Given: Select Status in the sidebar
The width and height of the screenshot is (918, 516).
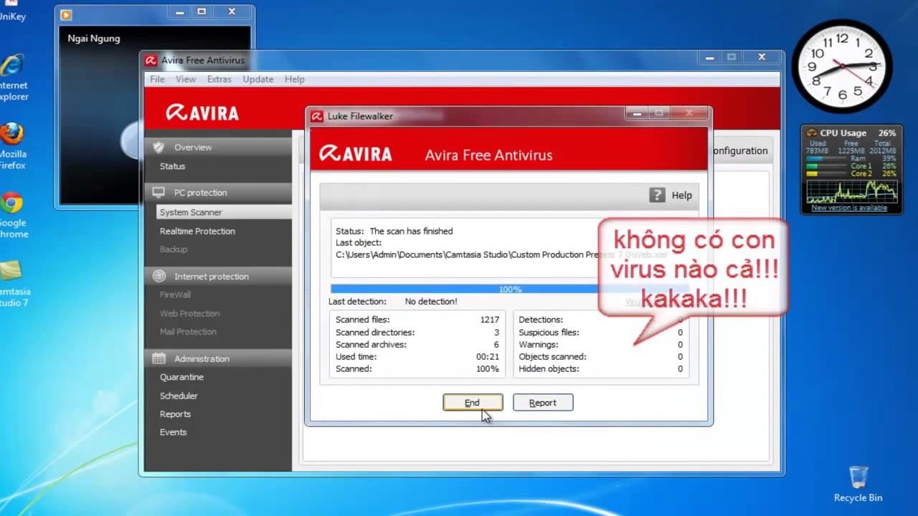Looking at the screenshot, I should (x=172, y=166).
